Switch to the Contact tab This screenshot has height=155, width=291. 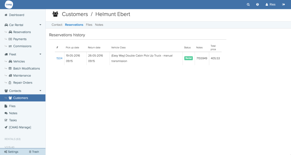click(57, 25)
